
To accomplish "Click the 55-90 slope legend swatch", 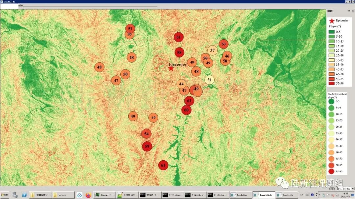I will 332,83.
